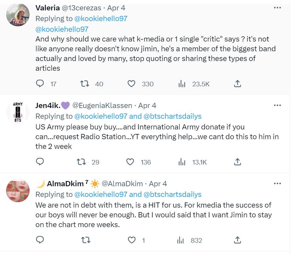295x255 pixels.
Task: Reply to Jen4ik's tweet
Action: [40, 162]
